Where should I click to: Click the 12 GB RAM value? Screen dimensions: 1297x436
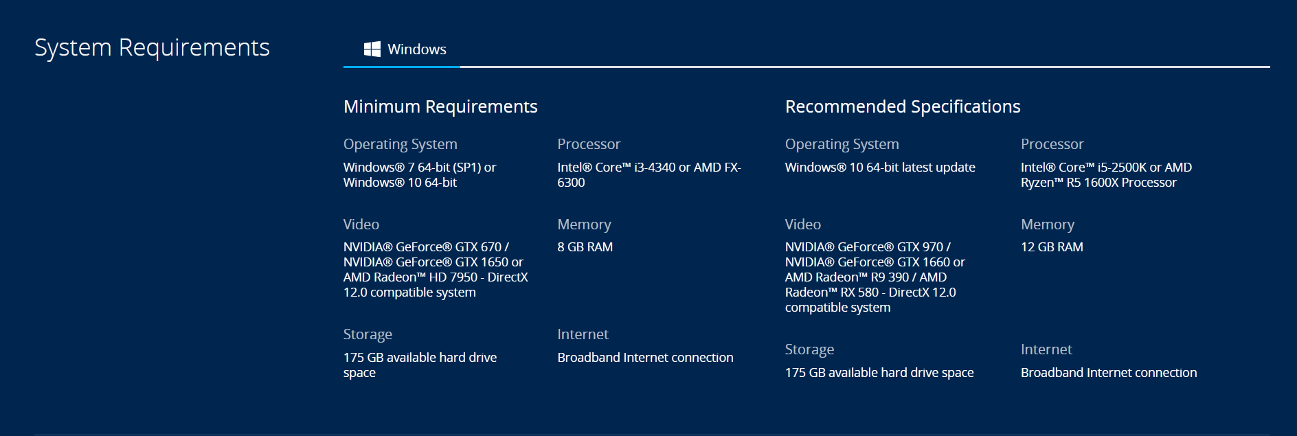pos(1051,247)
